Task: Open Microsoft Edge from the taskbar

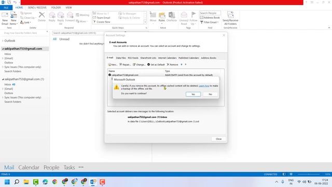Action: pyautogui.click(x=45, y=182)
